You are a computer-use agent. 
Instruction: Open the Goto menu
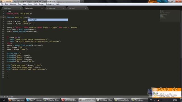30,4
